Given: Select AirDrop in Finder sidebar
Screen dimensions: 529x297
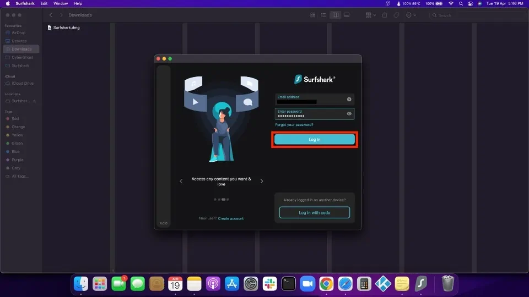Looking at the screenshot, I should tap(21, 32).
